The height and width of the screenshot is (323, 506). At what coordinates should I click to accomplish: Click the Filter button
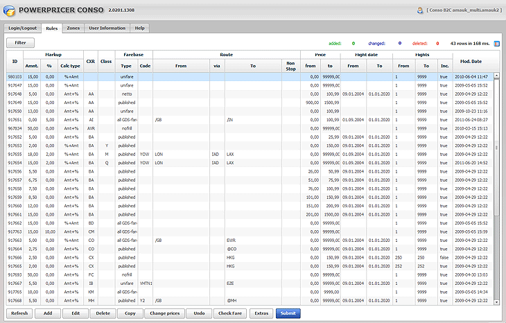pyautogui.click(x=20, y=42)
